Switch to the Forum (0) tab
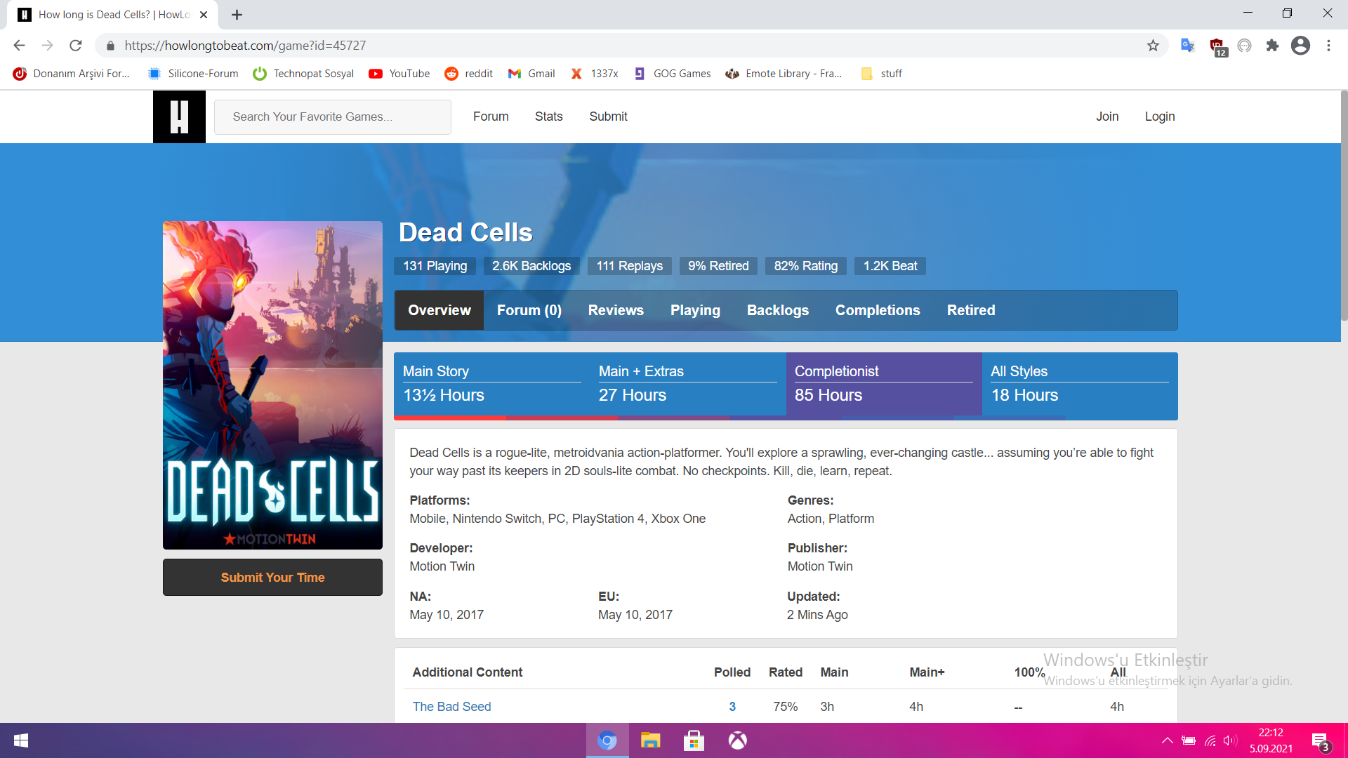Screen dimensions: 1348x758 point(529,310)
